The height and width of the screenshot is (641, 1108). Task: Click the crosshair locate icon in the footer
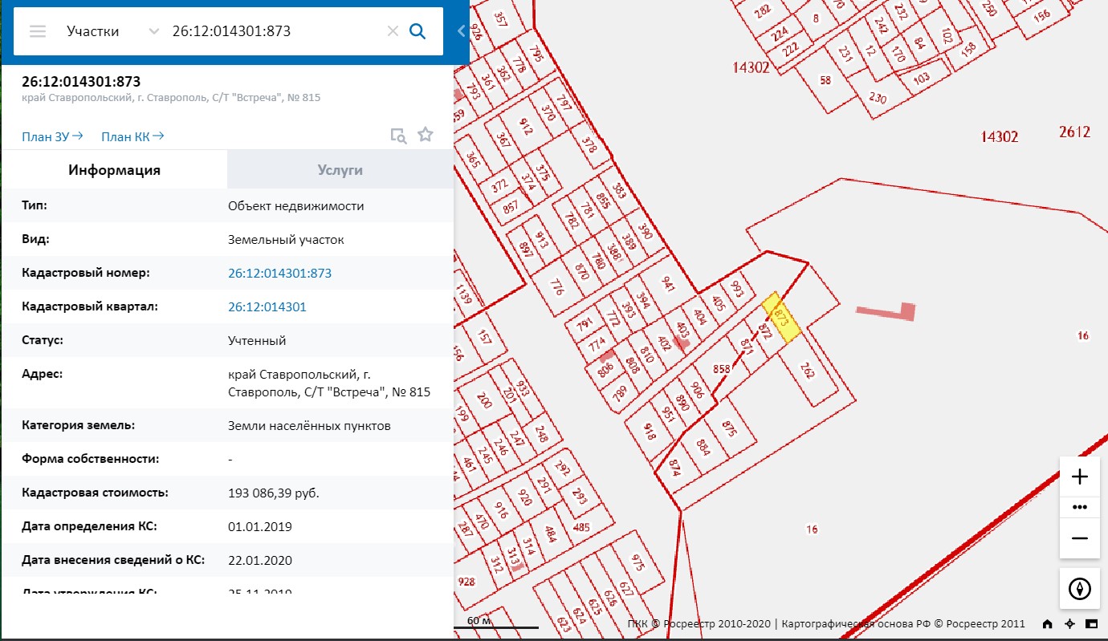tap(1069, 624)
